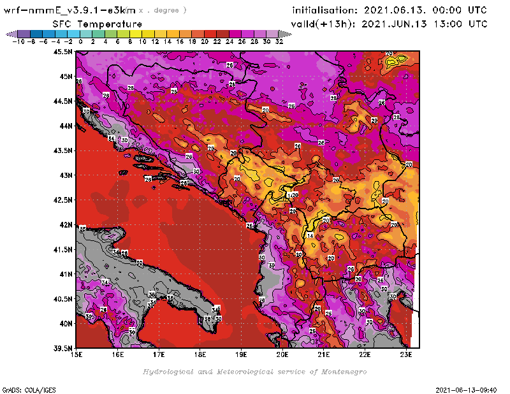Image resolution: width=510 pixels, height=394 pixels.
Task: Click the 41.5N latitude label
Action: coord(62,249)
